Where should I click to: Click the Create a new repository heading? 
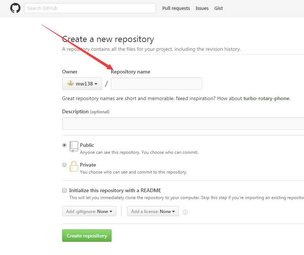tap(108, 39)
